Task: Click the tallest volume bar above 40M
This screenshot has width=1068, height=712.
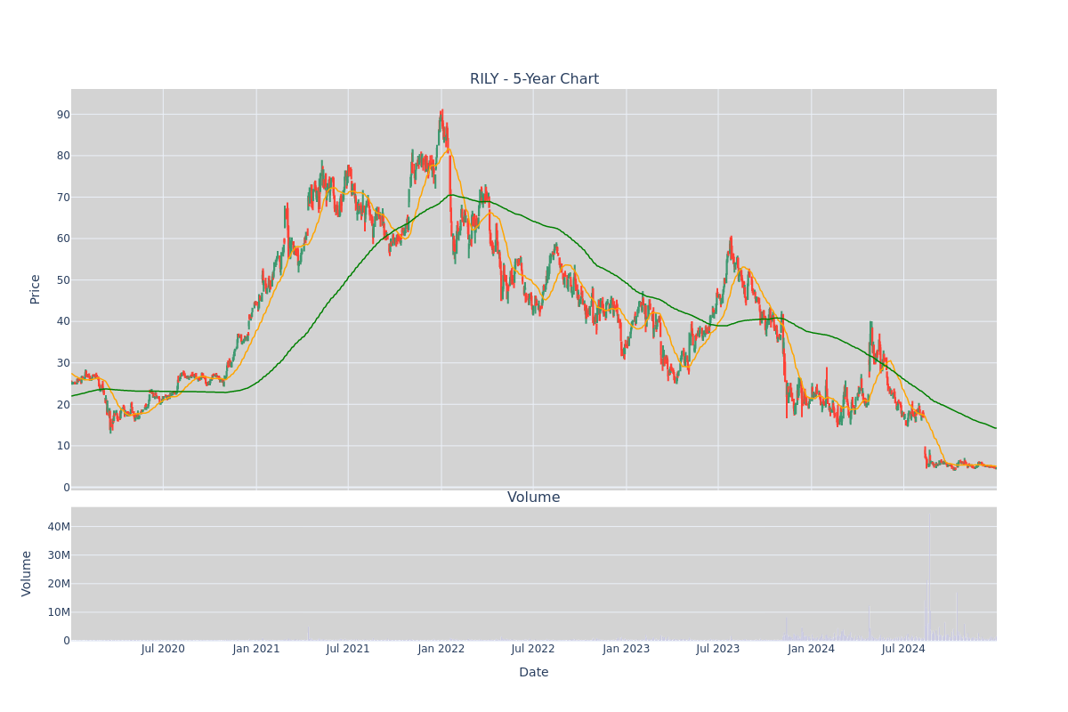Action: (x=929, y=577)
